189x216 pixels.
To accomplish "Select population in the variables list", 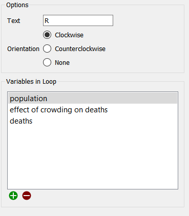I will tap(93, 99).
